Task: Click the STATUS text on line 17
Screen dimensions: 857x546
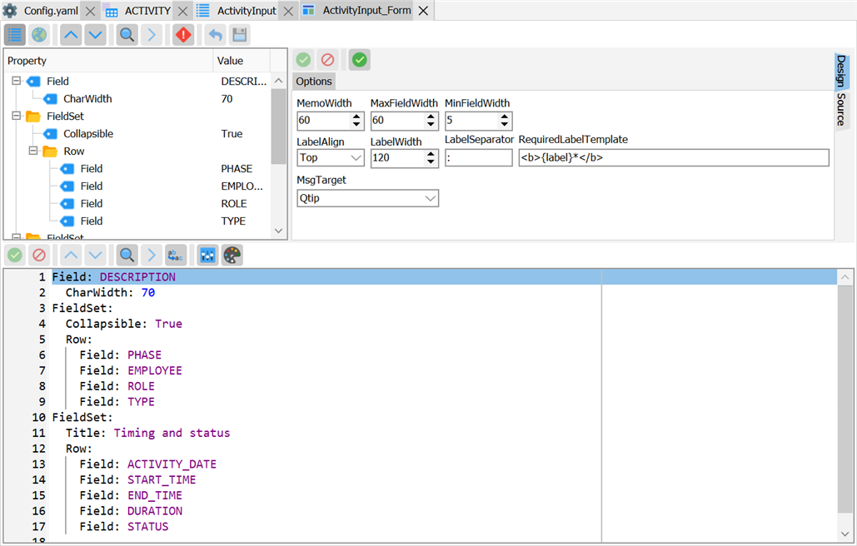Action: click(148, 526)
